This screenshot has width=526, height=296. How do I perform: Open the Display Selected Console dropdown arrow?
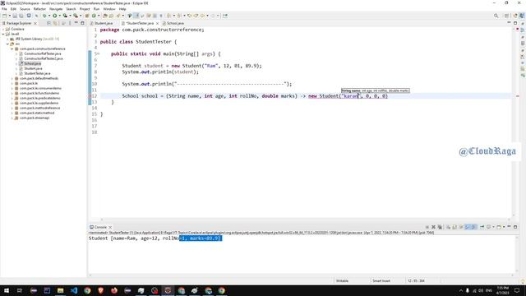click(493, 227)
